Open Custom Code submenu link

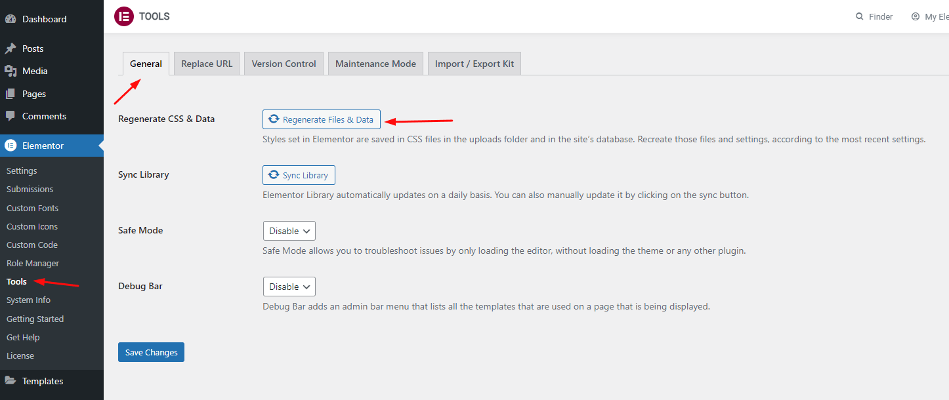click(32, 245)
